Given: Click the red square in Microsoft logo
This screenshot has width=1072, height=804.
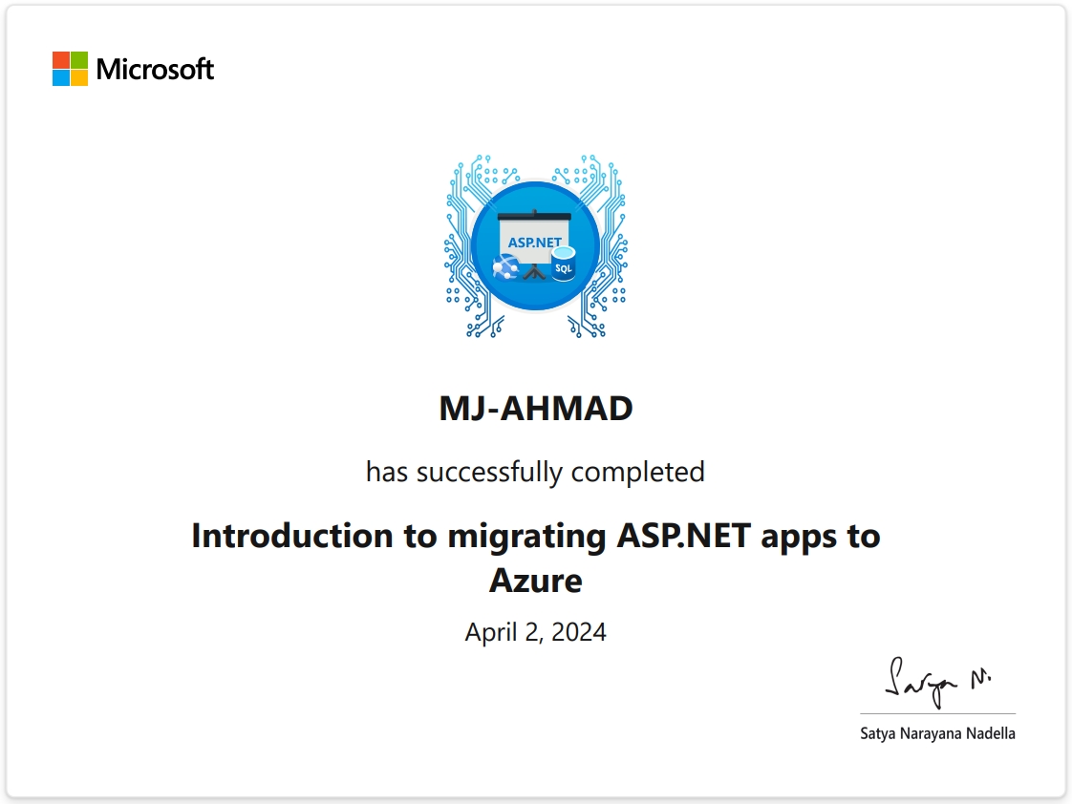Looking at the screenshot, I should click(60, 59).
